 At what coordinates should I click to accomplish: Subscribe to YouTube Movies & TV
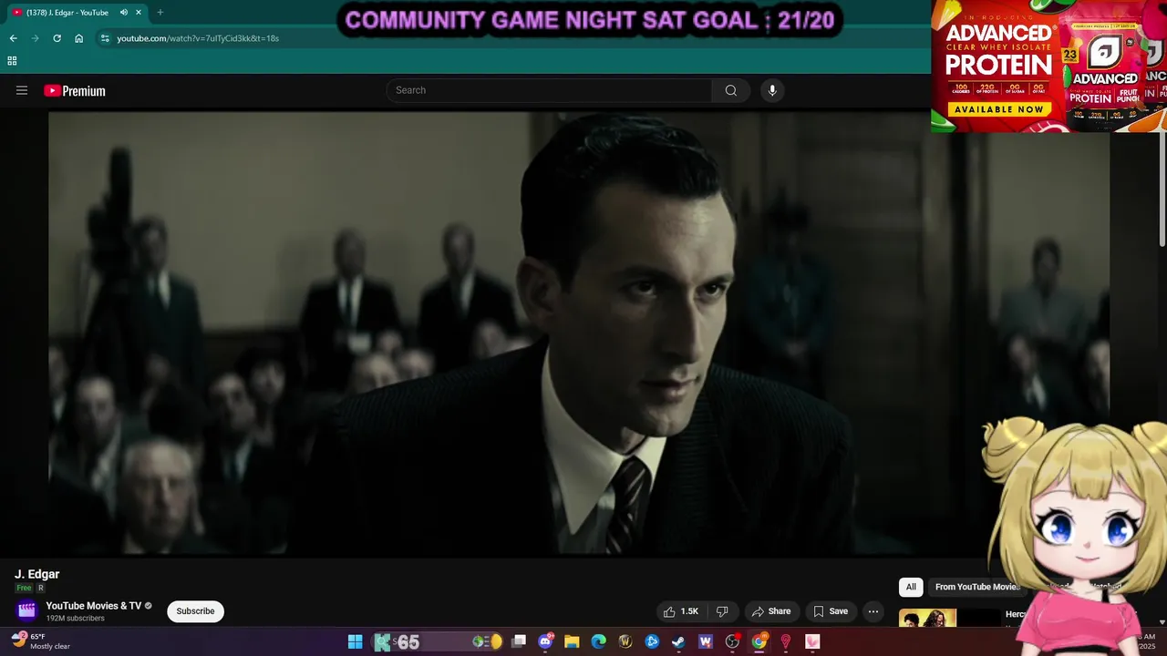coord(195,611)
